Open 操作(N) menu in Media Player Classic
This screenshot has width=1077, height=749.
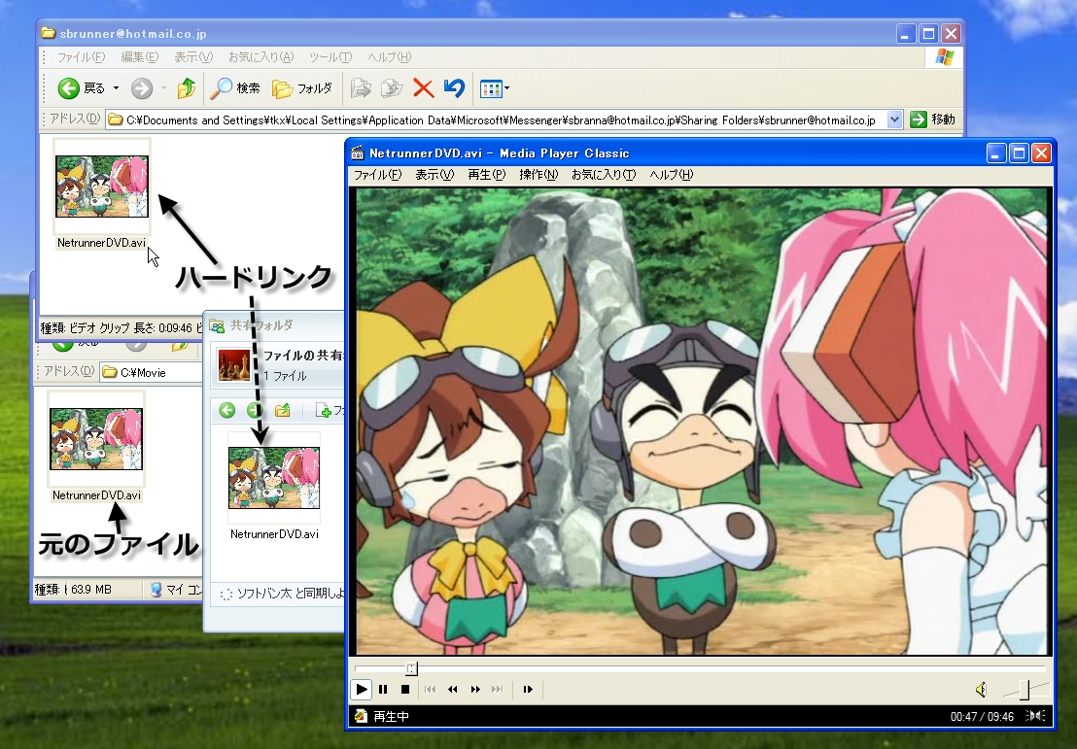tap(538, 174)
